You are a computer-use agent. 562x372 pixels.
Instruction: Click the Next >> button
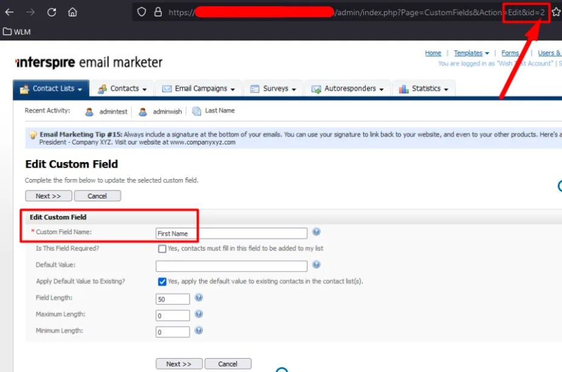[x=48, y=195]
